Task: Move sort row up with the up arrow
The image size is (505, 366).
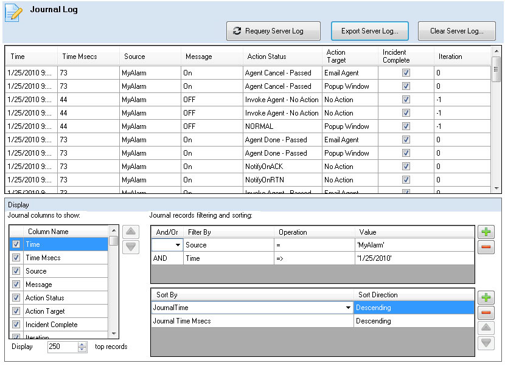Action: 486,328
